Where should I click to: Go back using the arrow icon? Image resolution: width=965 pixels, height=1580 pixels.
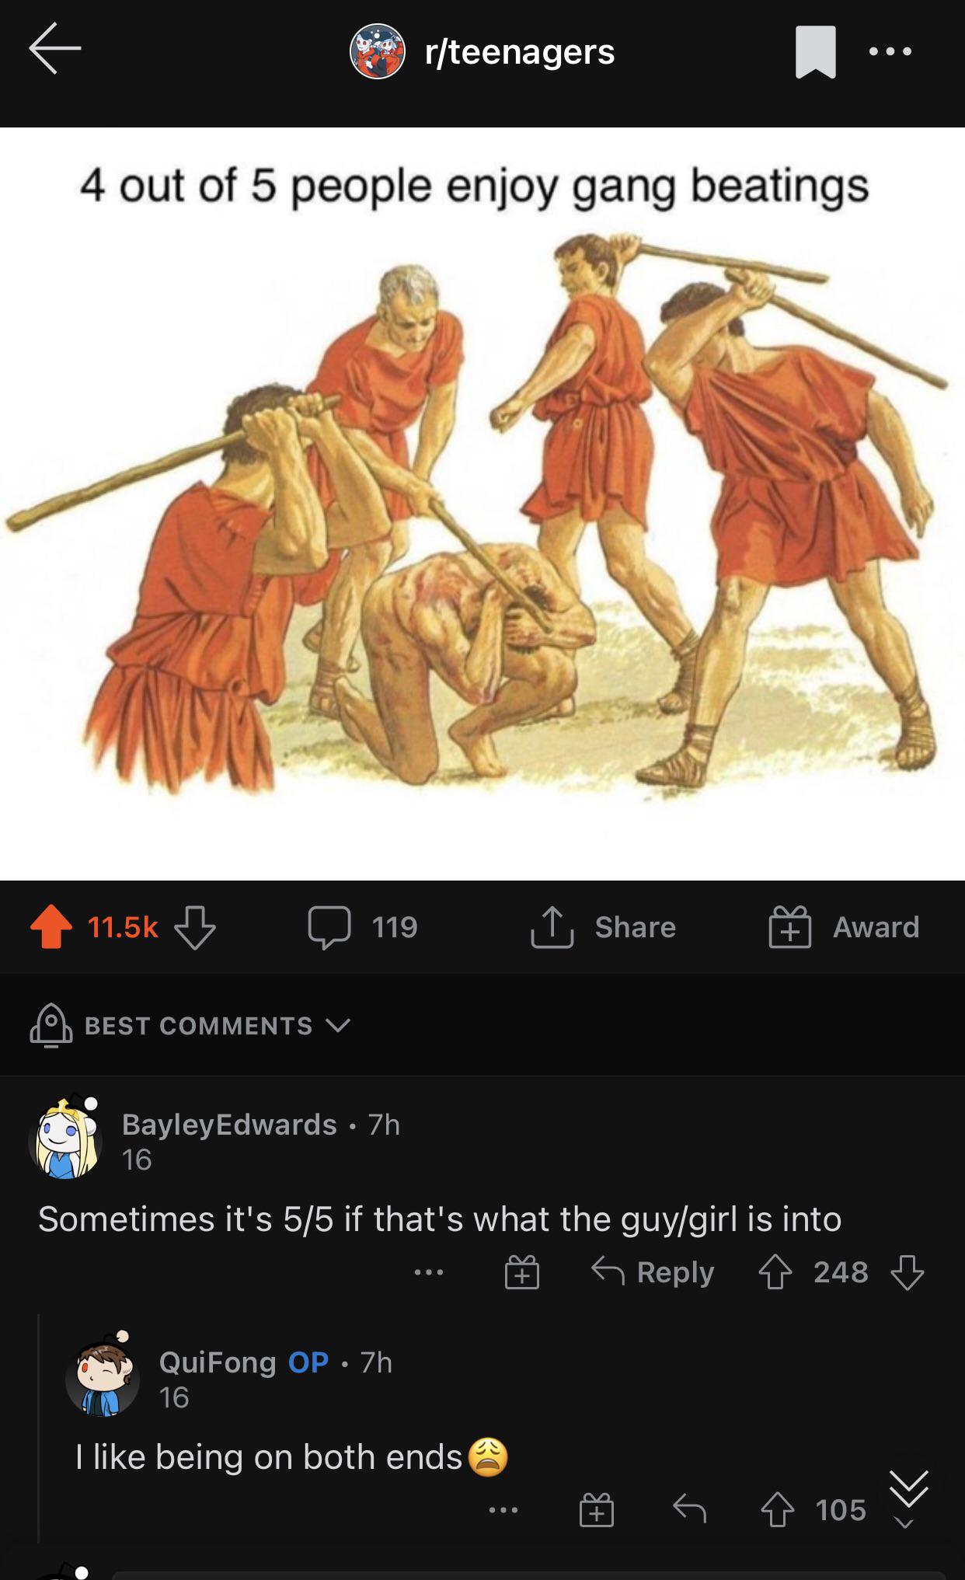coord(55,49)
